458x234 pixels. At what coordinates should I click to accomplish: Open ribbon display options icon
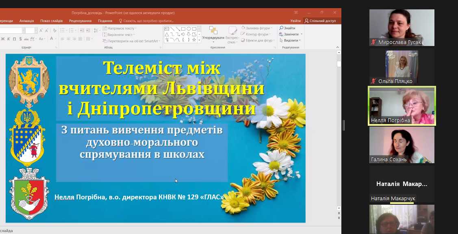click(296, 13)
